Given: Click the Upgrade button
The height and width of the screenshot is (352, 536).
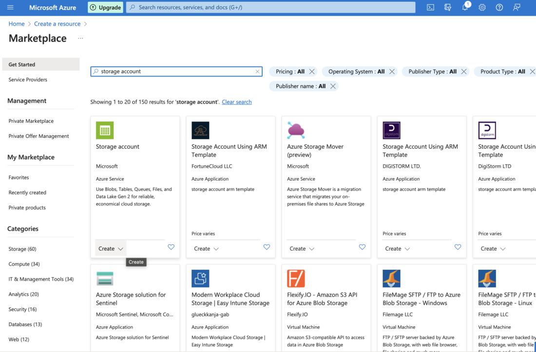Looking at the screenshot, I should pos(105,7).
